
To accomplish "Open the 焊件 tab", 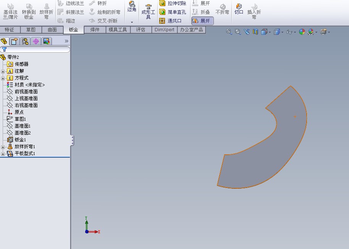I will click(x=95, y=29).
